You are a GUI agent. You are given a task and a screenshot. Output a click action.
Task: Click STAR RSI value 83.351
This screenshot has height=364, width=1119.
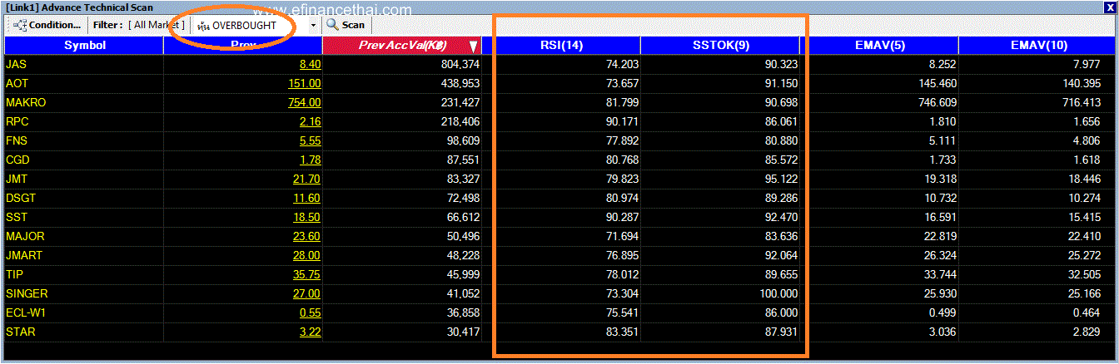(x=621, y=332)
